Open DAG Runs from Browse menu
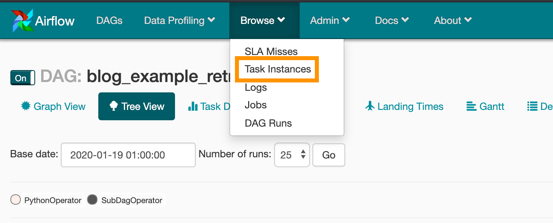553x223 pixels. click(269, 123)
